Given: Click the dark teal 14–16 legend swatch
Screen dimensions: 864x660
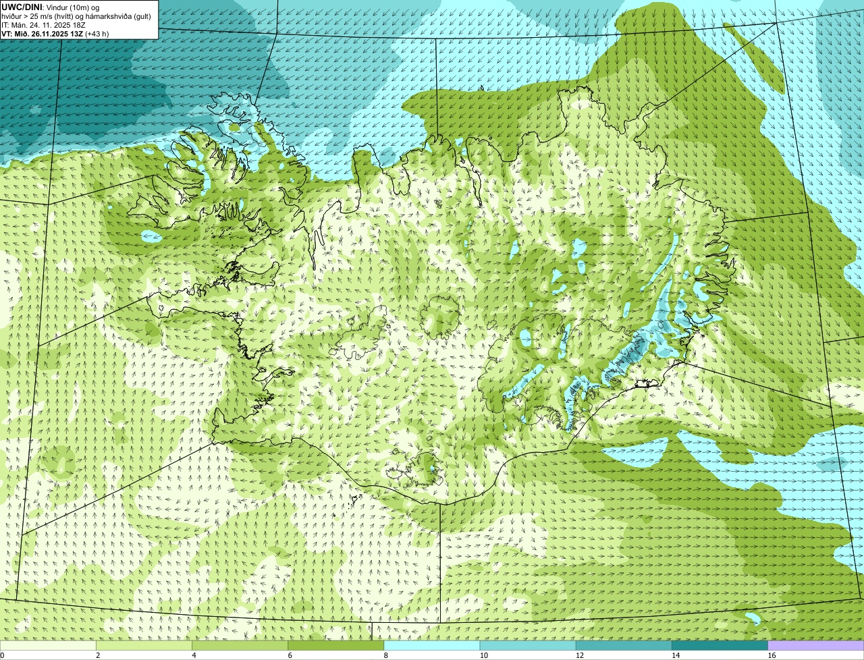Looking at the screenshot, I should point(720,645).
